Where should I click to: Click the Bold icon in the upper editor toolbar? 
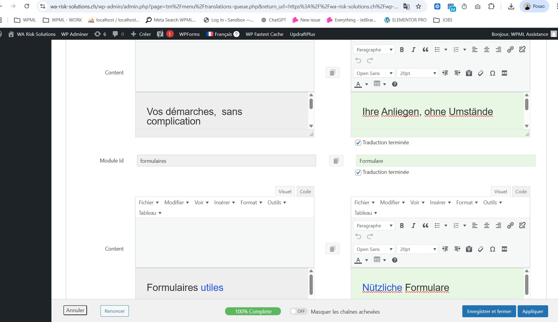(402, 50)
